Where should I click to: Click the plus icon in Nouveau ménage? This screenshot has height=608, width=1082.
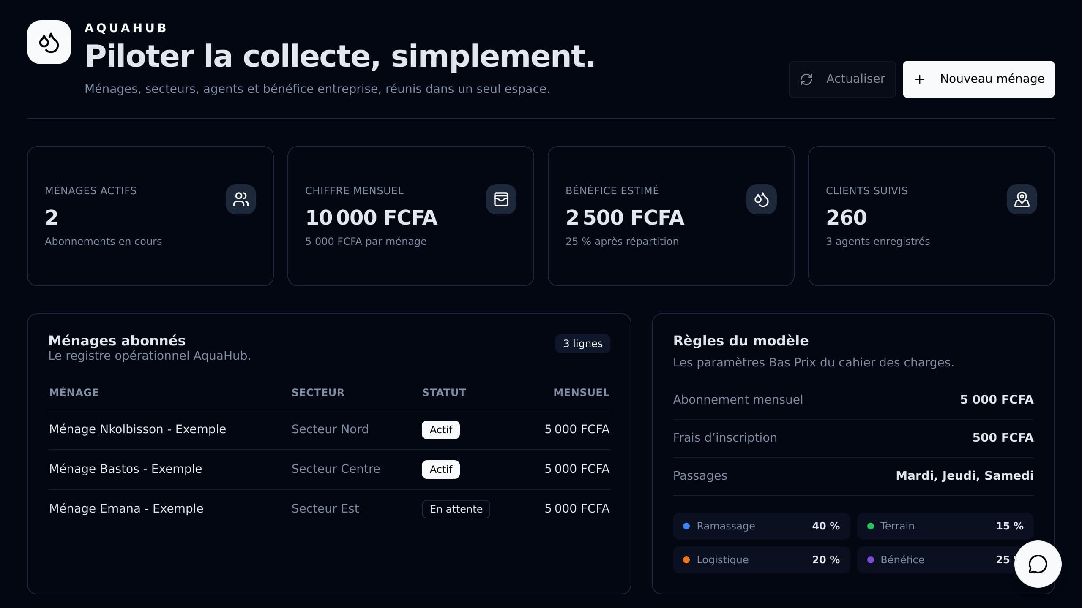pyautogui.click(x=920, y=79)
